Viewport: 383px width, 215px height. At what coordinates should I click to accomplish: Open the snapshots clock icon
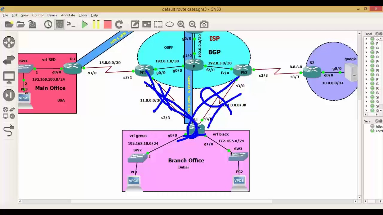pos(48,24)
